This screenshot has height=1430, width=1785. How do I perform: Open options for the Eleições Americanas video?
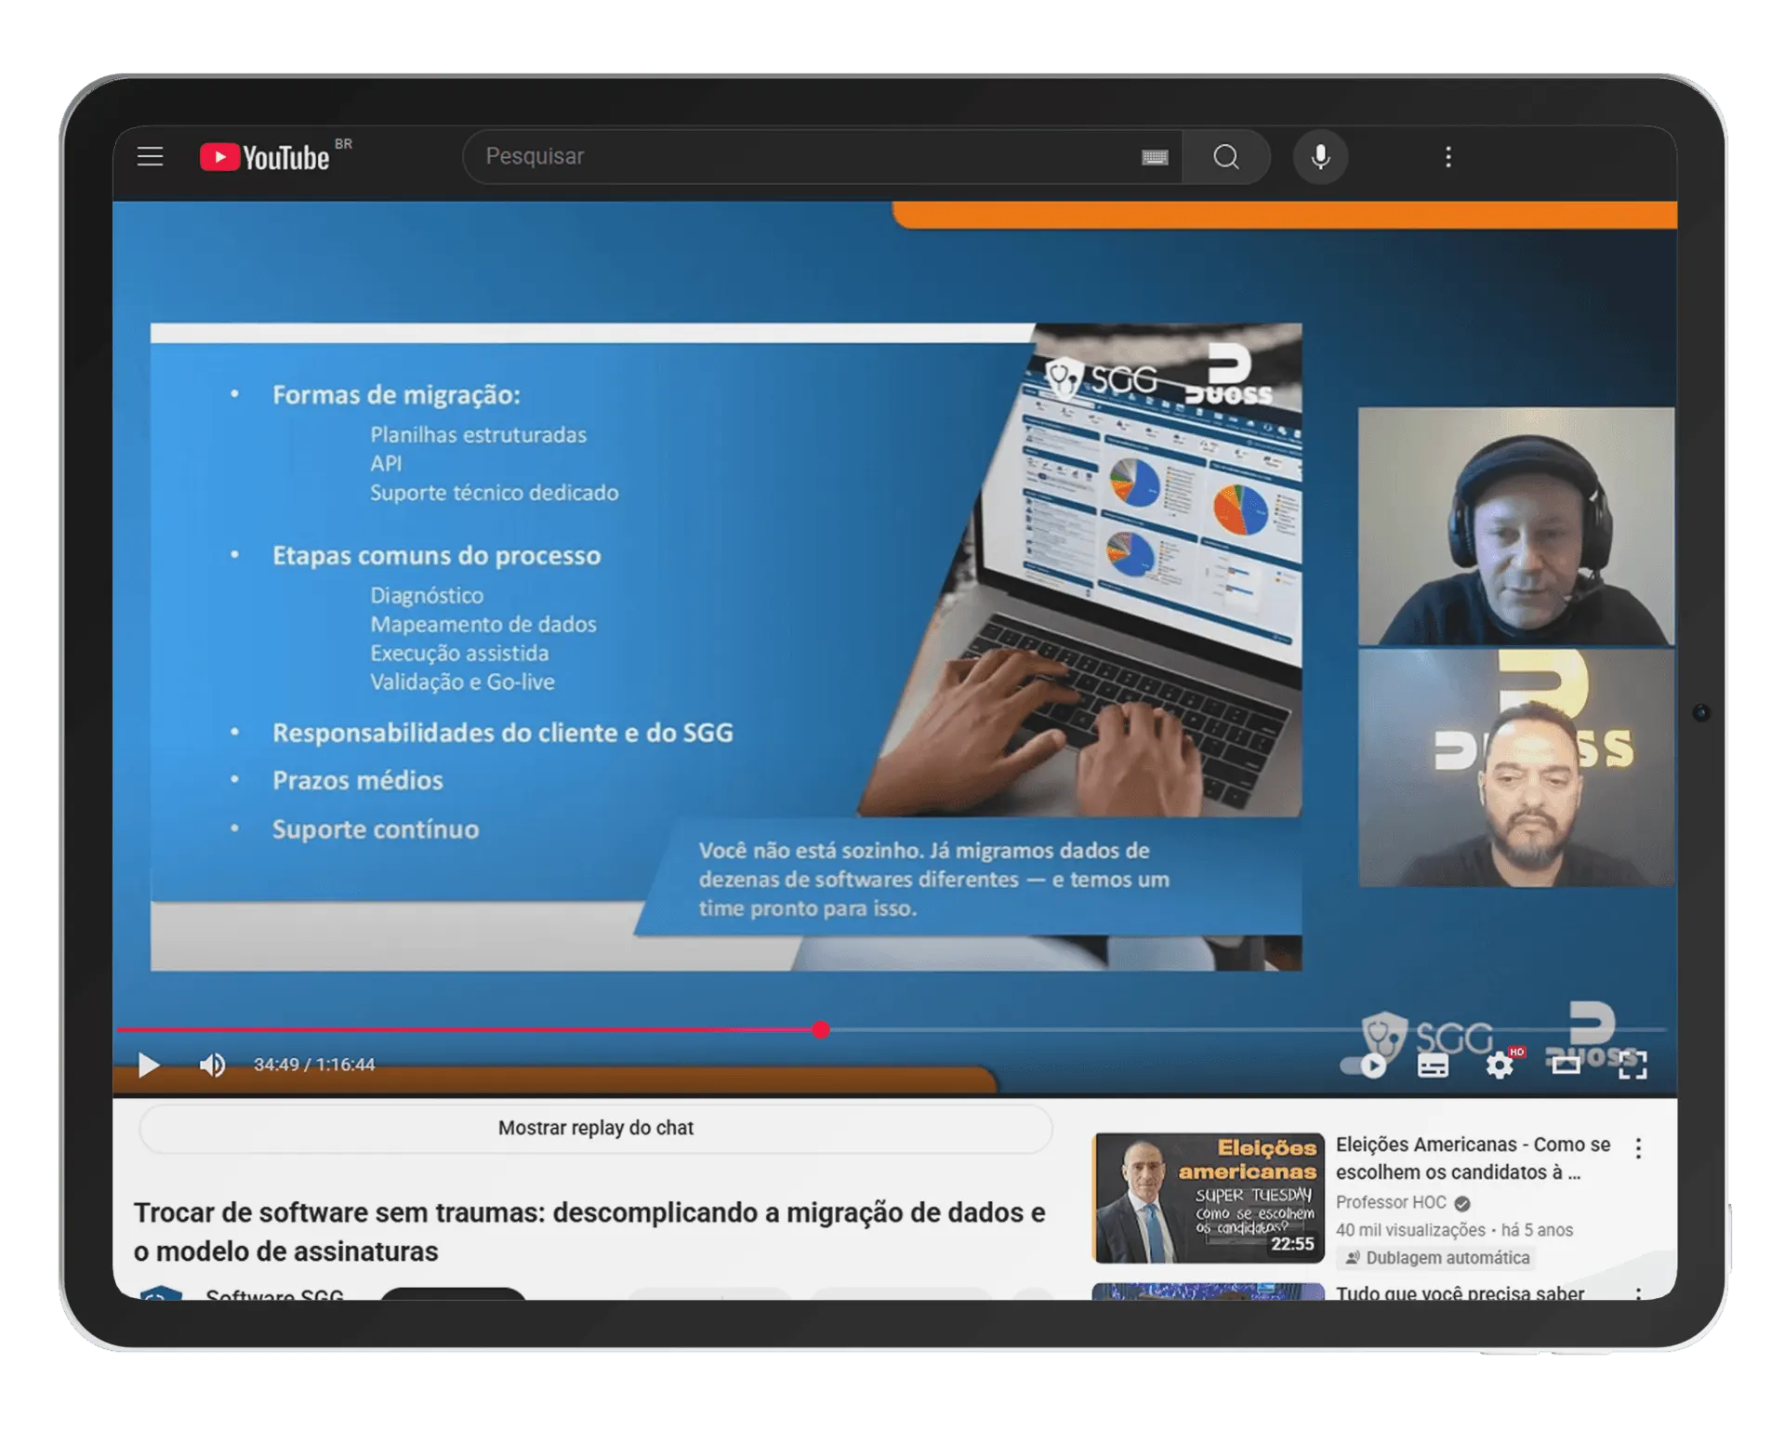coord(1638,1148)
